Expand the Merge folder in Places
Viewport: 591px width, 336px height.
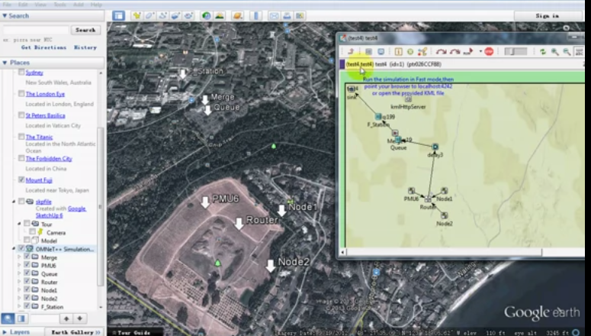pos(19,257)
